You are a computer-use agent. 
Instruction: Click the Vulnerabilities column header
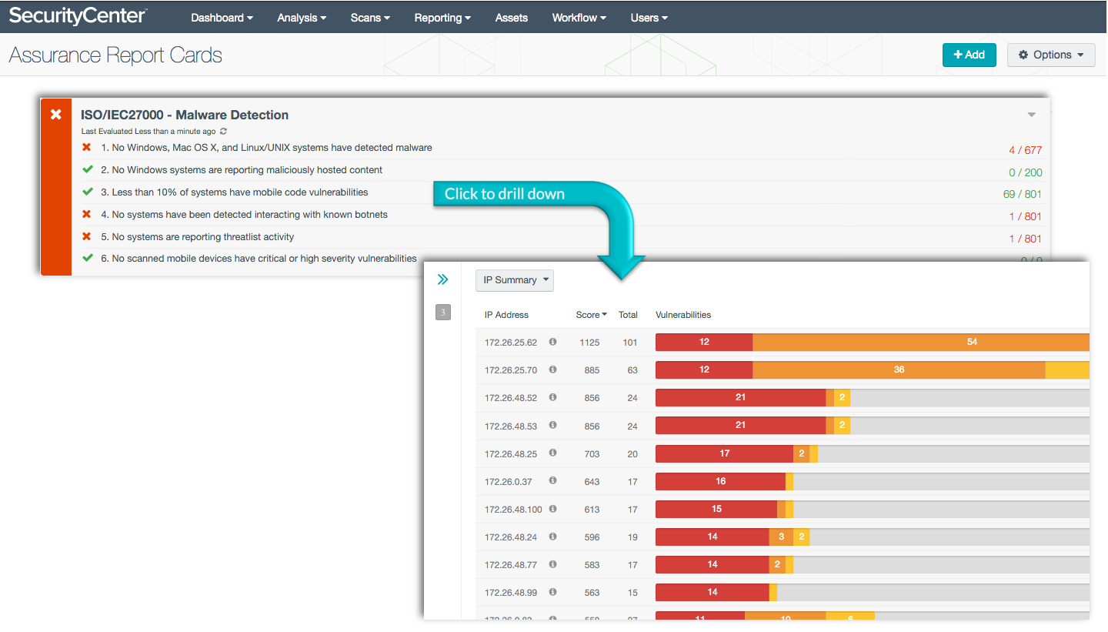click(x=683, y=315)
